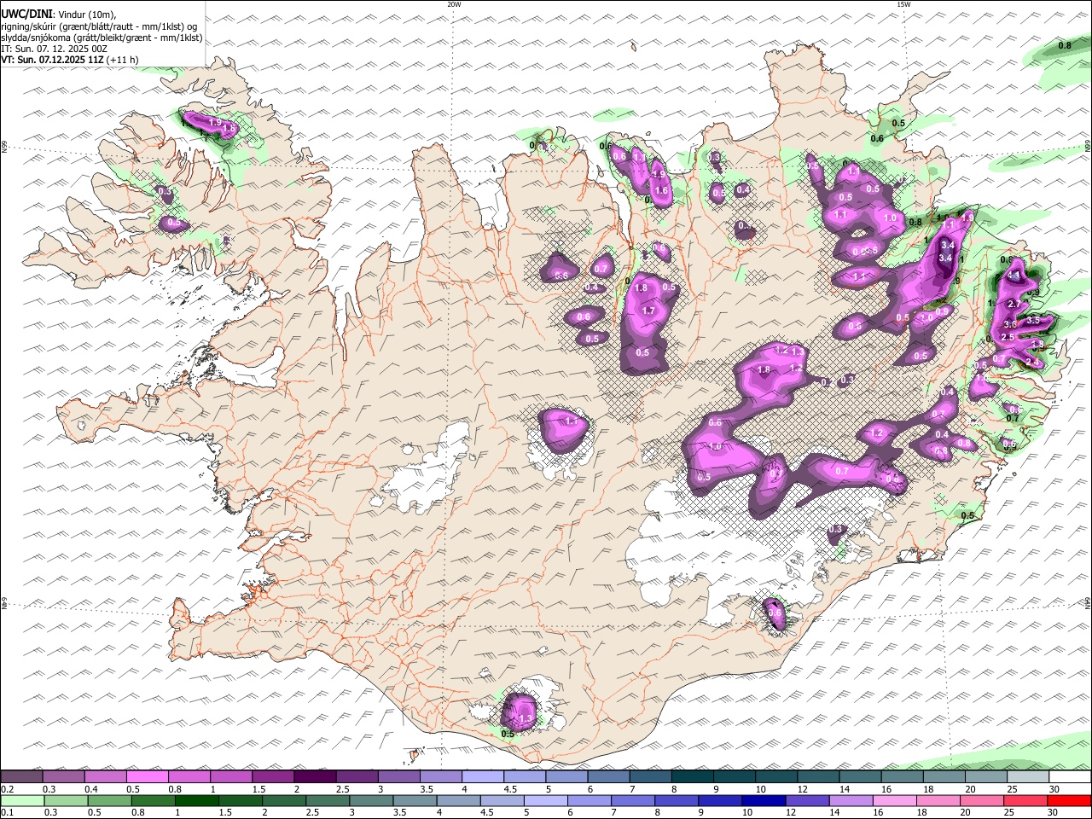Select the '2.7' value on the east coast
Screen dimensions: 1092x819
tap(1014, 304)
